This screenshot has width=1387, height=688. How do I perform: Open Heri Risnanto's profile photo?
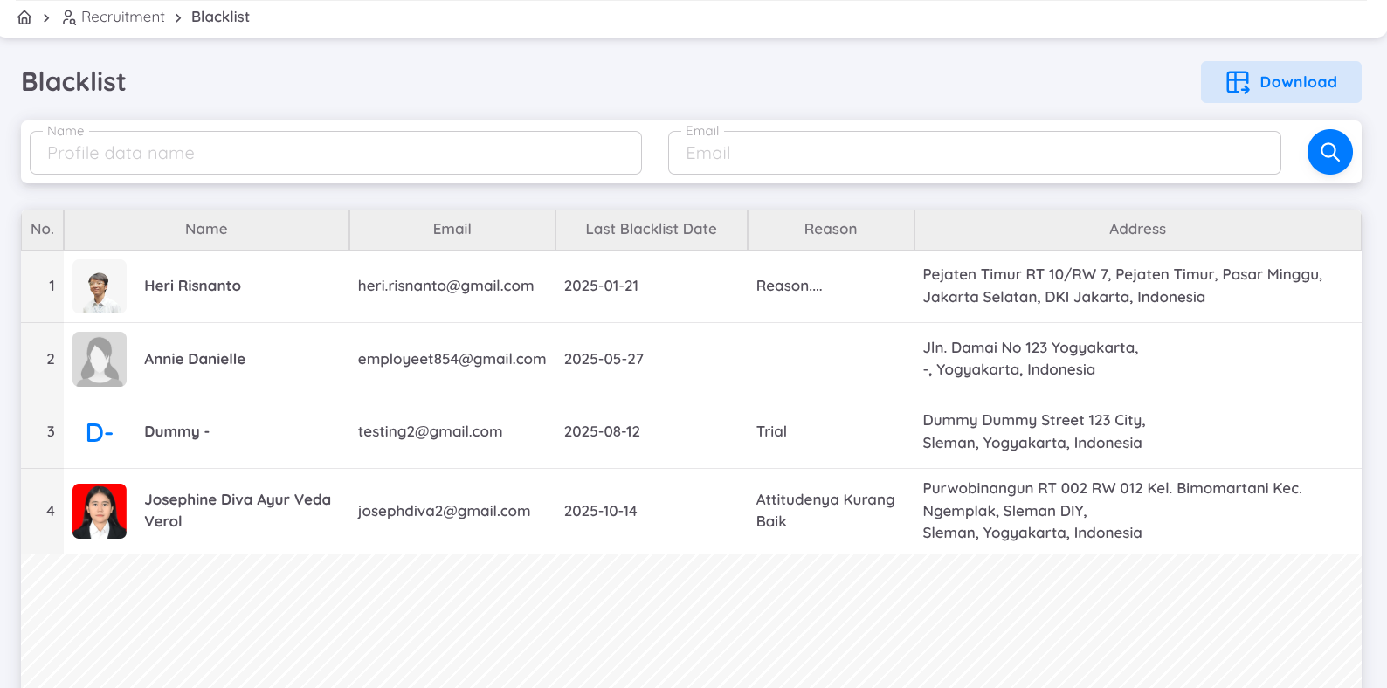[100, 286]
